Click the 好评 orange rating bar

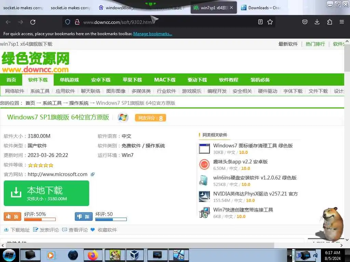point(40,219)
